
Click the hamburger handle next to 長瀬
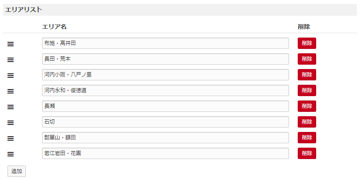[x=11, y=107]
